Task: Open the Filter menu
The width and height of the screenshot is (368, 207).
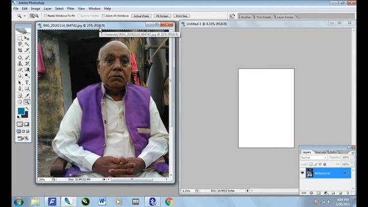Action: click(71, 9)
